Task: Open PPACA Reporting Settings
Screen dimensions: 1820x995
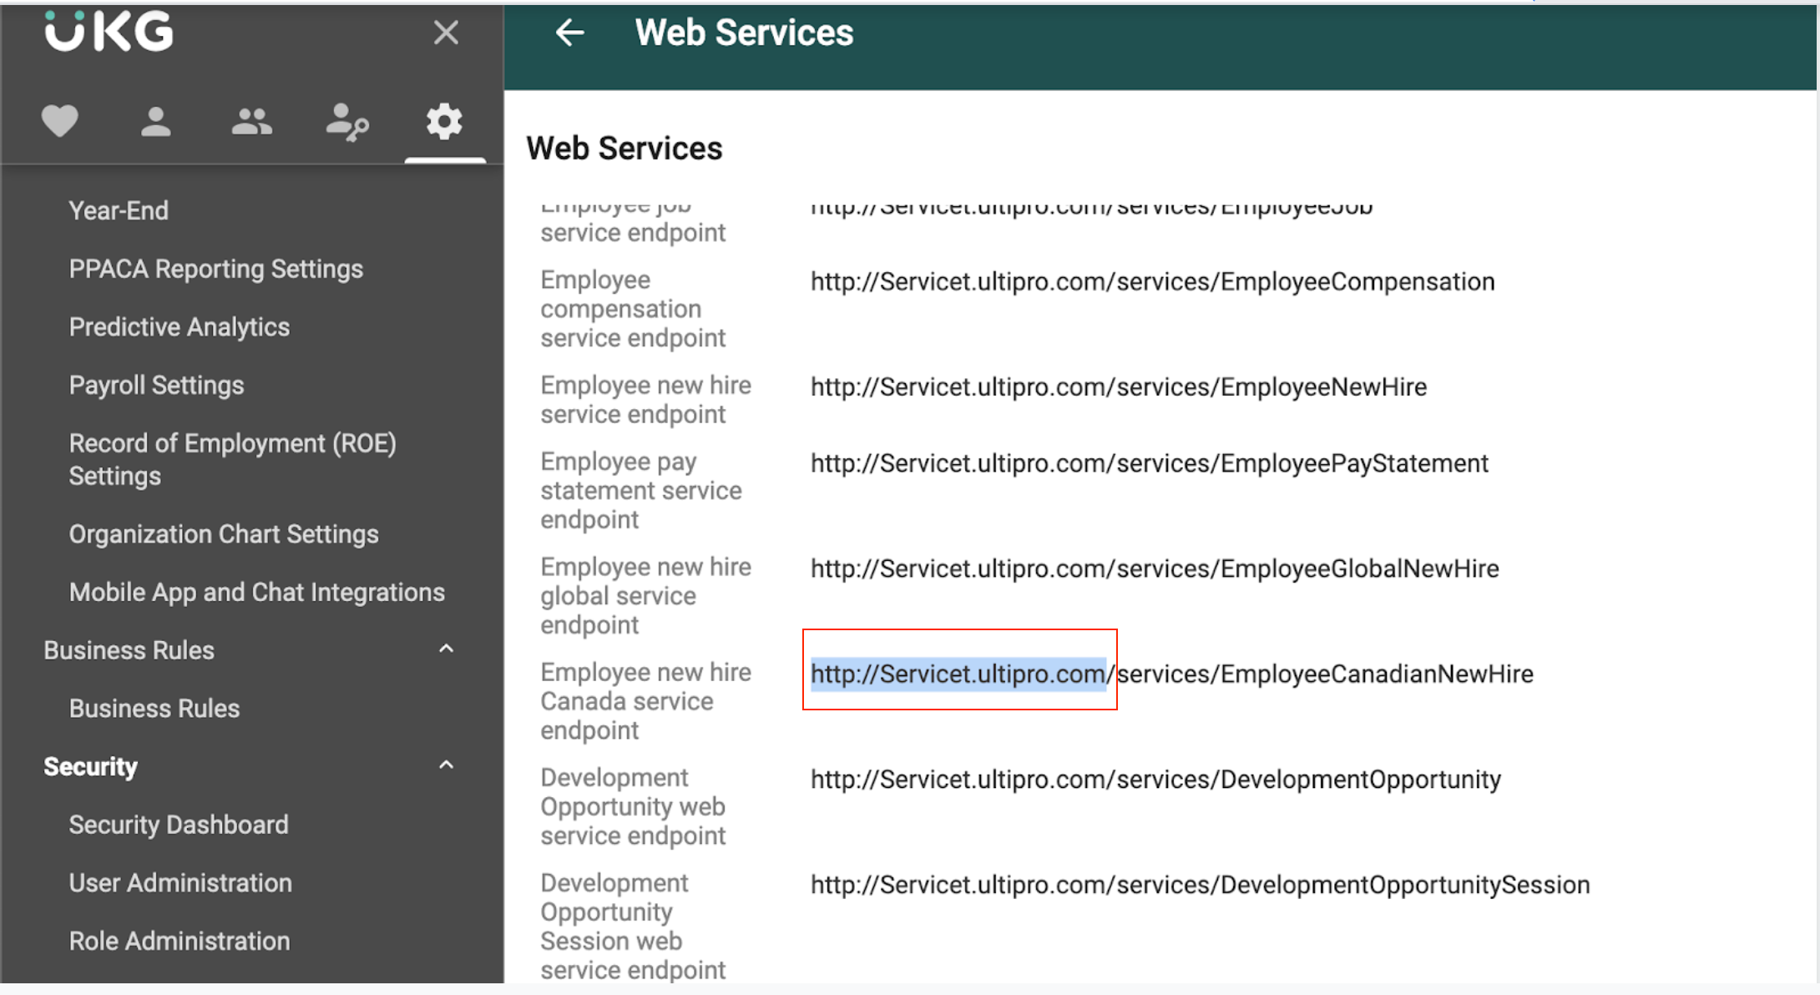Action: point(215,269)
